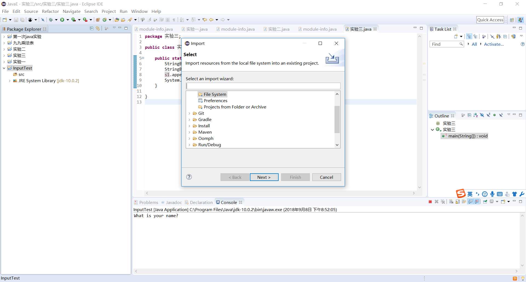Expand JRE System Library node
Image resolution: width=526 pixels, height=282 pixels.
[x=10, y=81]
